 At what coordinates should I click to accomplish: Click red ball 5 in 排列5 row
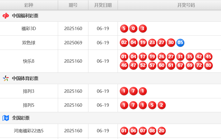point(152,105)
